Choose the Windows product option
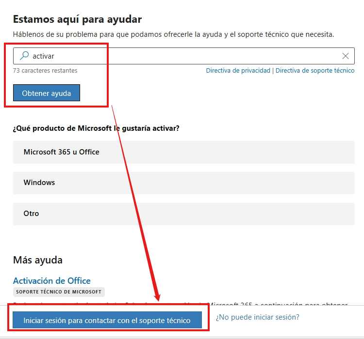This screenshot has width=364, height=339. coord(184,183)
